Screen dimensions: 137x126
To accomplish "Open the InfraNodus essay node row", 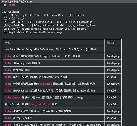I will pos(54,49).
